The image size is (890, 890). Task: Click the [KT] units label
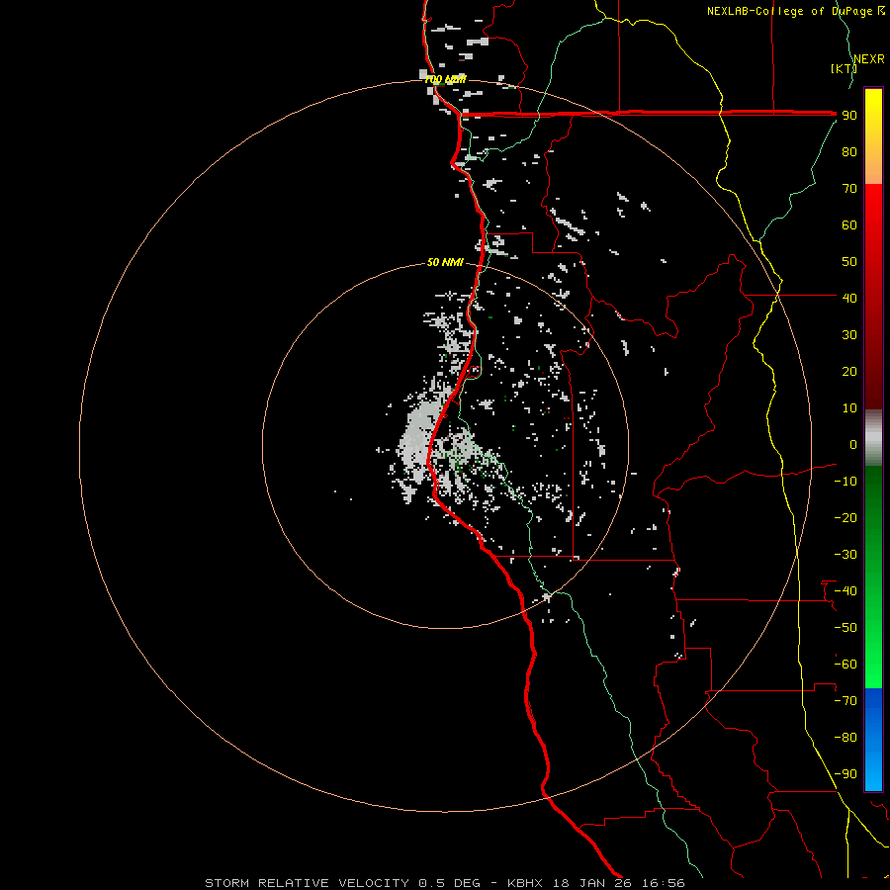tap(845, 68)
